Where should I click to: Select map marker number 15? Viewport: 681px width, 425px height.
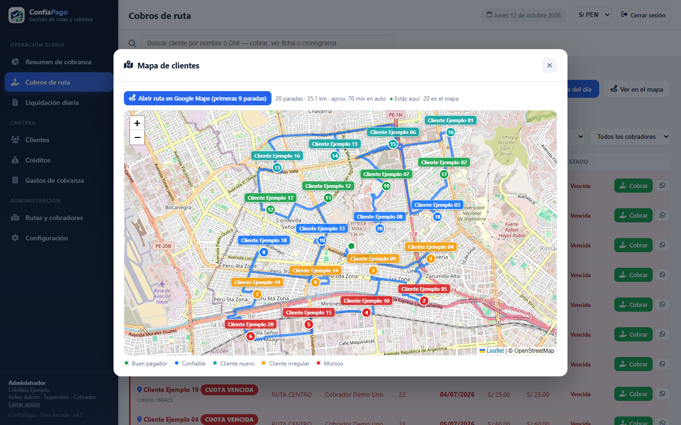pos(393,144)
